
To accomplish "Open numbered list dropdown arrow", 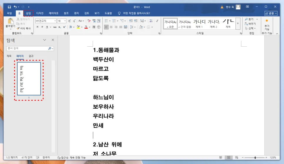I will 118,21.
